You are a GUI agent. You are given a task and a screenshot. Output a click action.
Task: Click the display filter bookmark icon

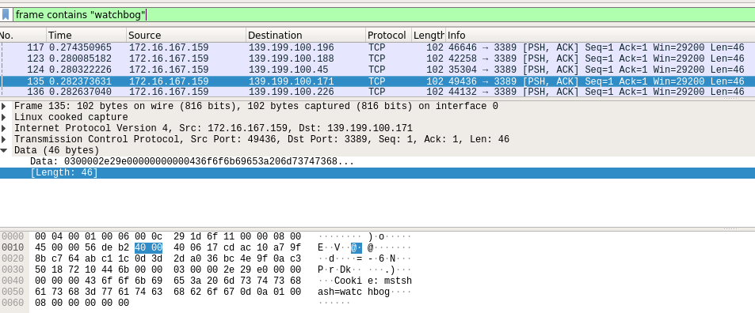point(6,15)
